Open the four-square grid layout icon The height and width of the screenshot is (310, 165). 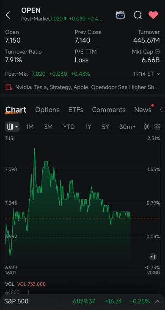157,127
